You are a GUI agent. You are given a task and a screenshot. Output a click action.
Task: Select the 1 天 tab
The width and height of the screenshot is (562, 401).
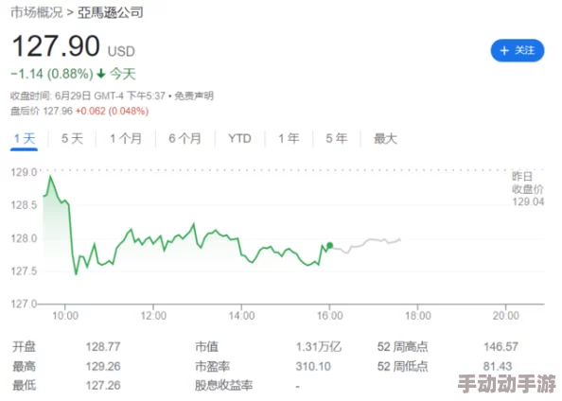(25, 138)
